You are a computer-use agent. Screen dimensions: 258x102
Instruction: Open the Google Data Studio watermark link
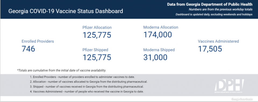pos(242,99)
